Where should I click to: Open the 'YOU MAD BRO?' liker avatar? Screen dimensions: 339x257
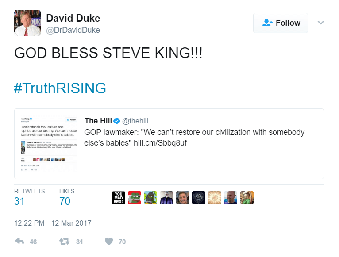[x=119, y=198]
